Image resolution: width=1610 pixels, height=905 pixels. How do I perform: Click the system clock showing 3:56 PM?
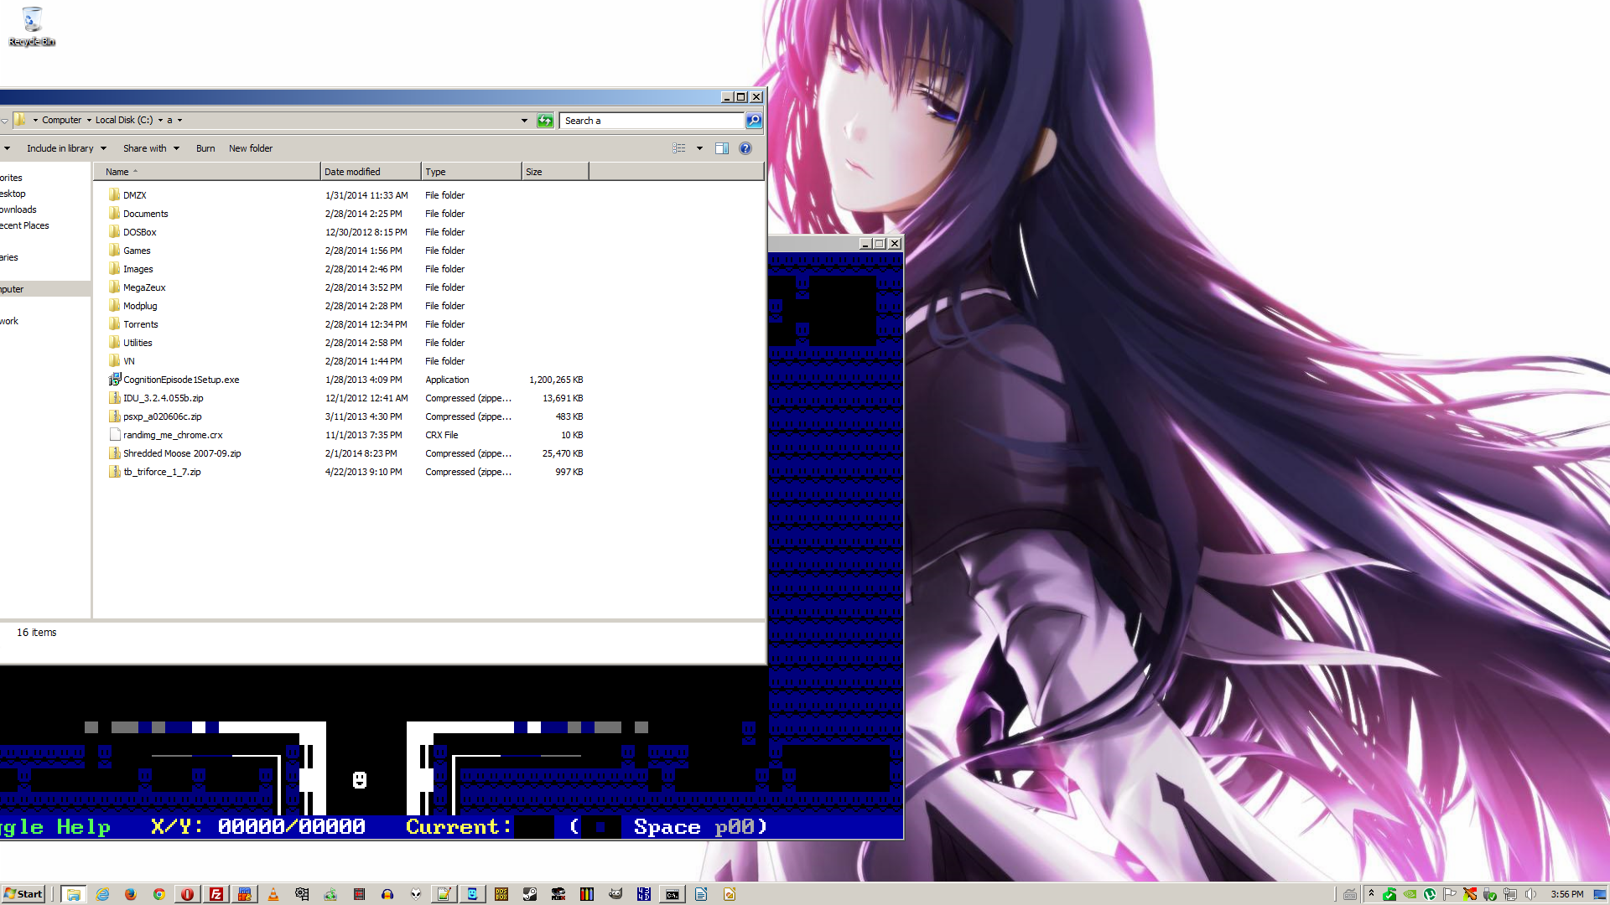click(x=1567, y=894)
